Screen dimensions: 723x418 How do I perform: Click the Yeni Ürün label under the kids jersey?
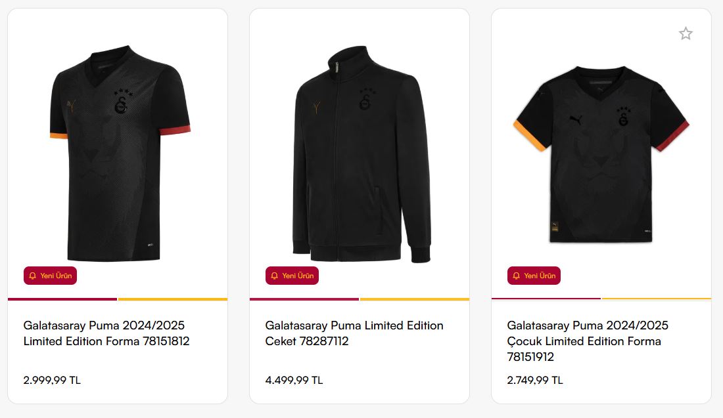pos(540,276)
